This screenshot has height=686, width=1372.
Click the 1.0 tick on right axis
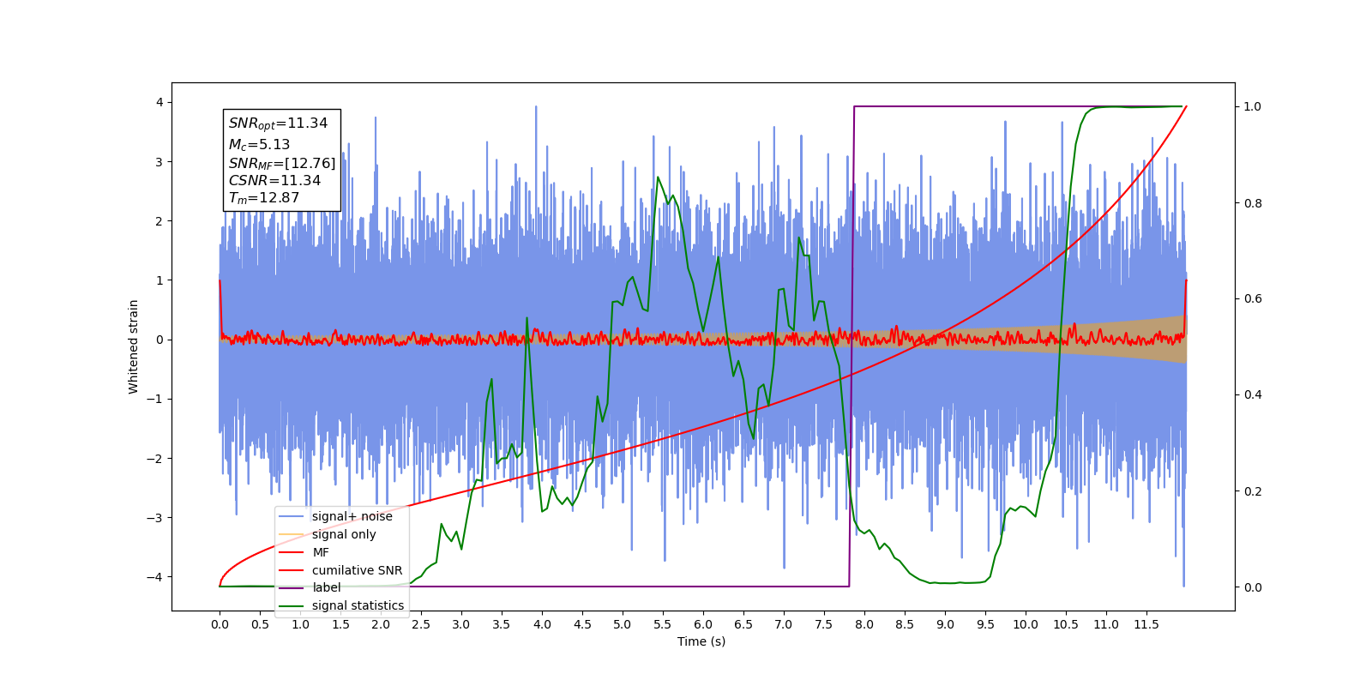pos(1253,107)
